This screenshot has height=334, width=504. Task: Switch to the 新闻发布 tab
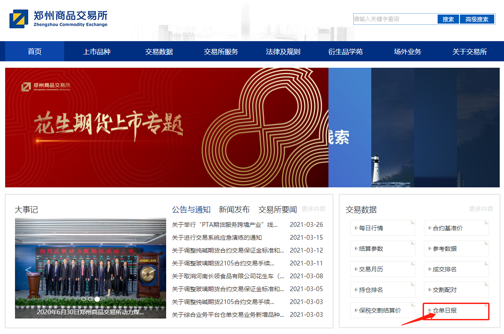(x=234, y=210)
